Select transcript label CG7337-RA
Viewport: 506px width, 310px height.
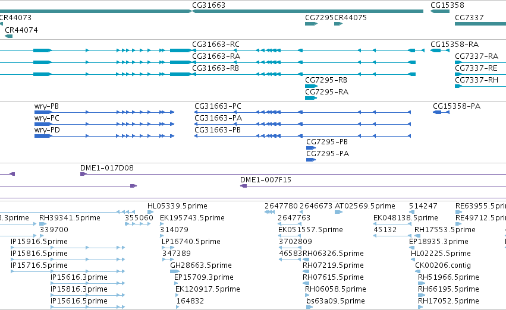pyautogui.click(x=476, y=56)
